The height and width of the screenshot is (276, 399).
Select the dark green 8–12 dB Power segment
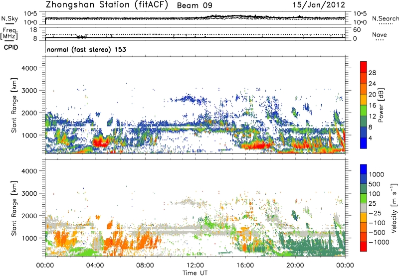(364, 122)
